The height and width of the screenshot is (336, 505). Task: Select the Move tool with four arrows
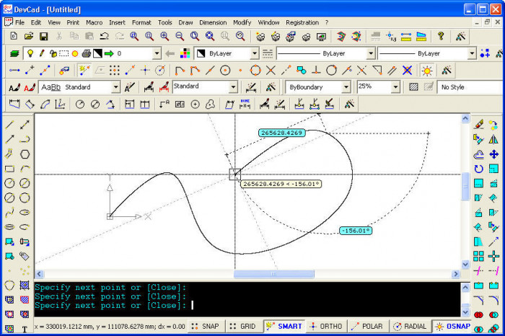[493, 154]
